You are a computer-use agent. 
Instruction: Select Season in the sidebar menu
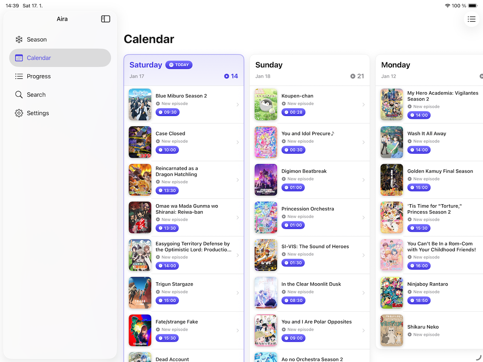37,39
